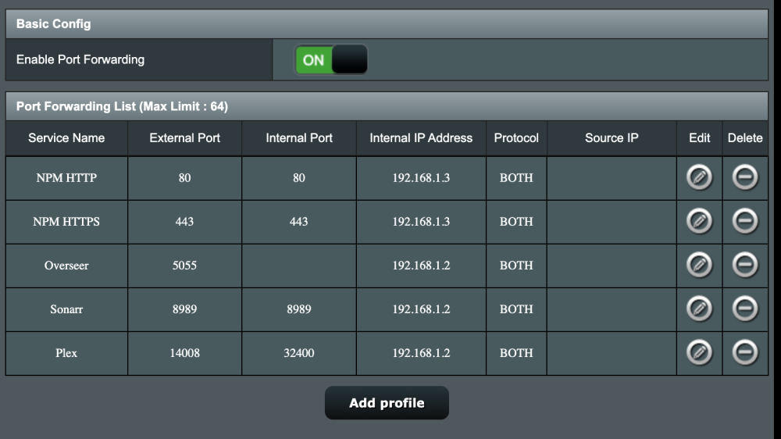Edit the Plex forwarding rule
Image resolution: width=781 pixels, height=439 pixels.
(699, 353)
